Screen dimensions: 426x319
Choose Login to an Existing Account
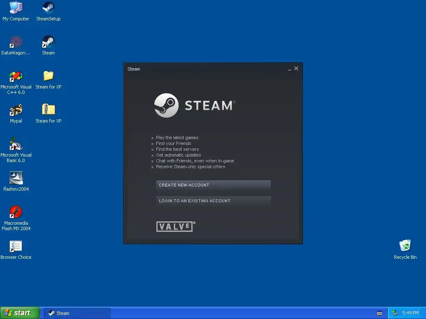pos(213,201)
